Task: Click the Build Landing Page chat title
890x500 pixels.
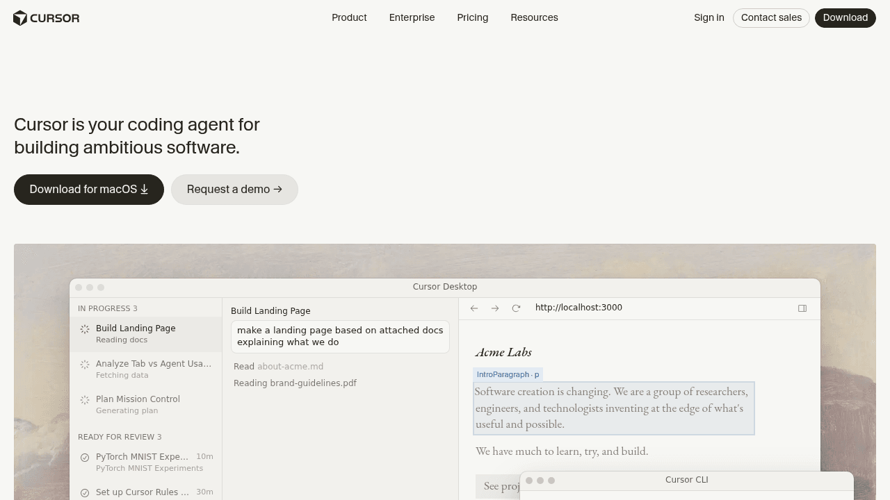Action: pos(270,311)
